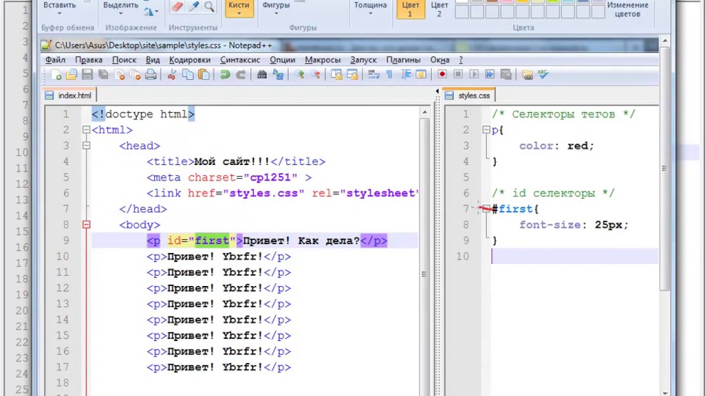Click the Изменение цветов button

pos(627,9)
